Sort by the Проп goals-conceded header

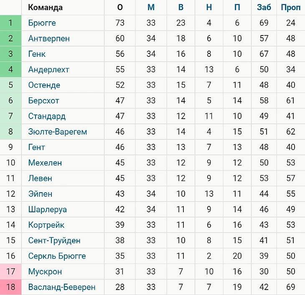[x=290, y=8]
